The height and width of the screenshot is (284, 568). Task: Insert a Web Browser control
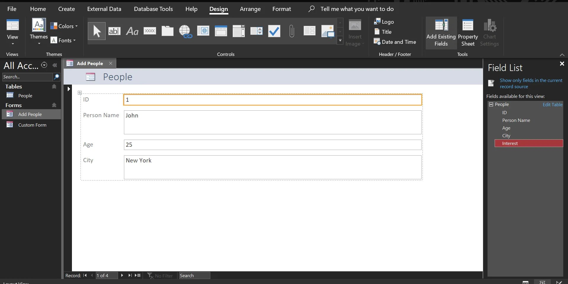[x=203, y=31]
